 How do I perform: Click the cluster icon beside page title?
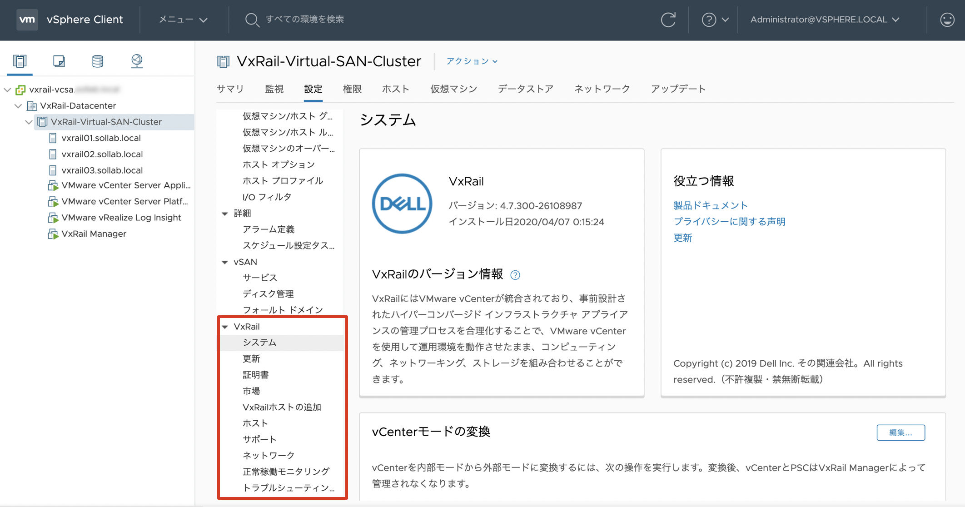(223, 61)
